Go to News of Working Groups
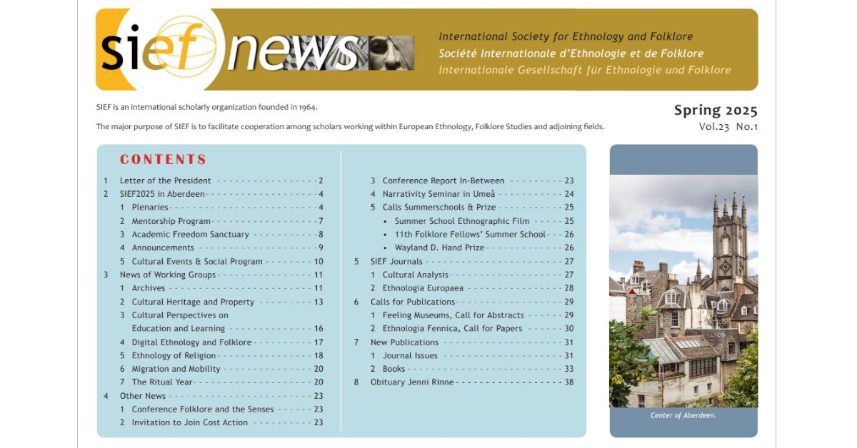Viewport: 857px width, 448px height. point(167,275)
